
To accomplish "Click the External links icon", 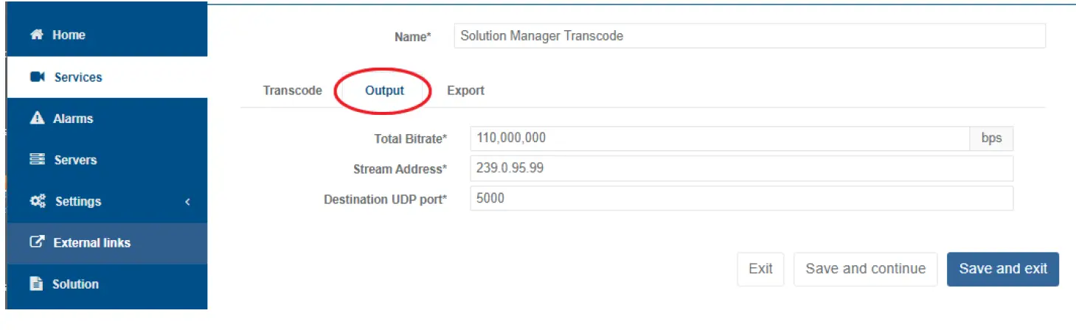I will tap(37, 242).
